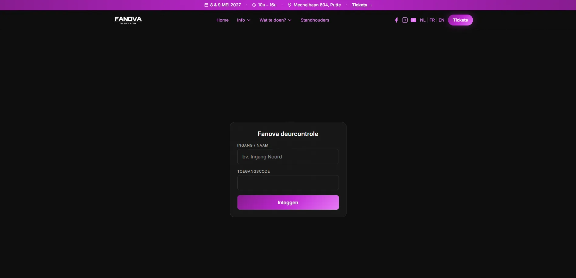Viewport: 576px width, 278px height.
Task: Switch language to EN
Action: 441,20
